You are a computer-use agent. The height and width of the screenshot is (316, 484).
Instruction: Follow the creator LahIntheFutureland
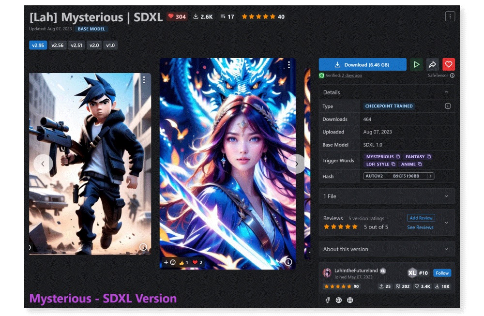point(442,273)
